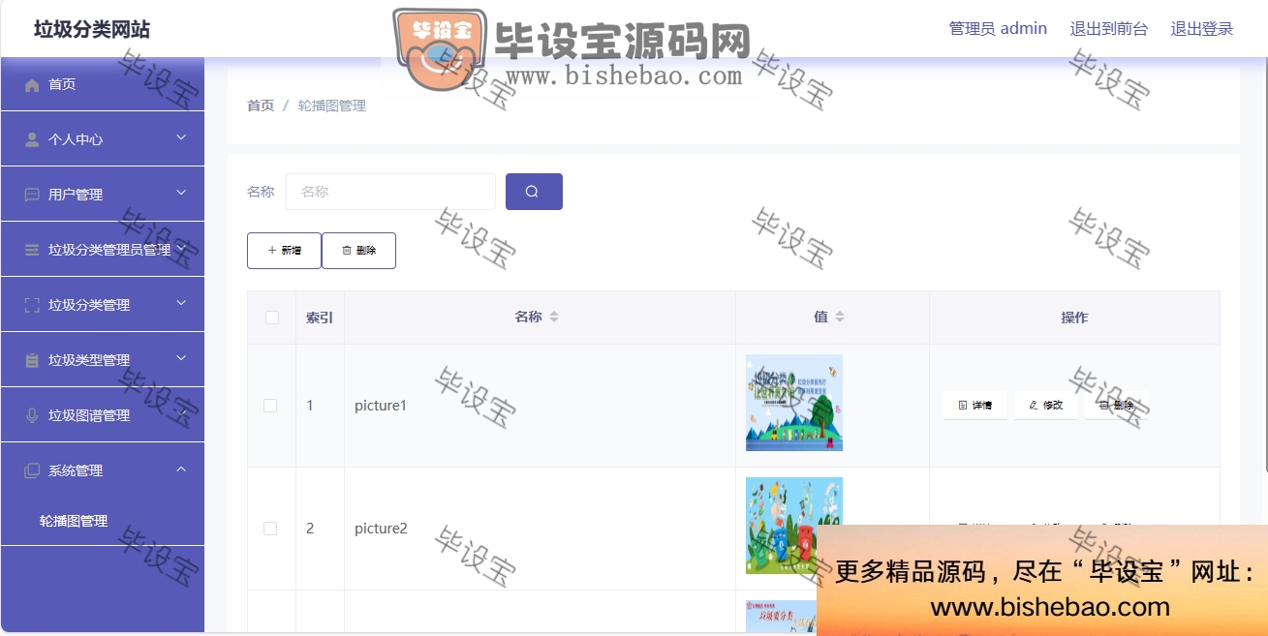This screenshot has width=1268, height=636.
Task: Tick the checkbox for picture1 row
Action: (270, 406)
